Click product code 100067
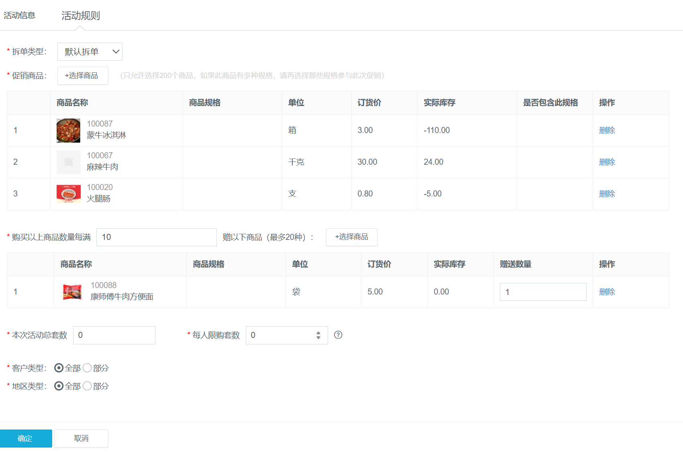683x452 pixels. 100,155
